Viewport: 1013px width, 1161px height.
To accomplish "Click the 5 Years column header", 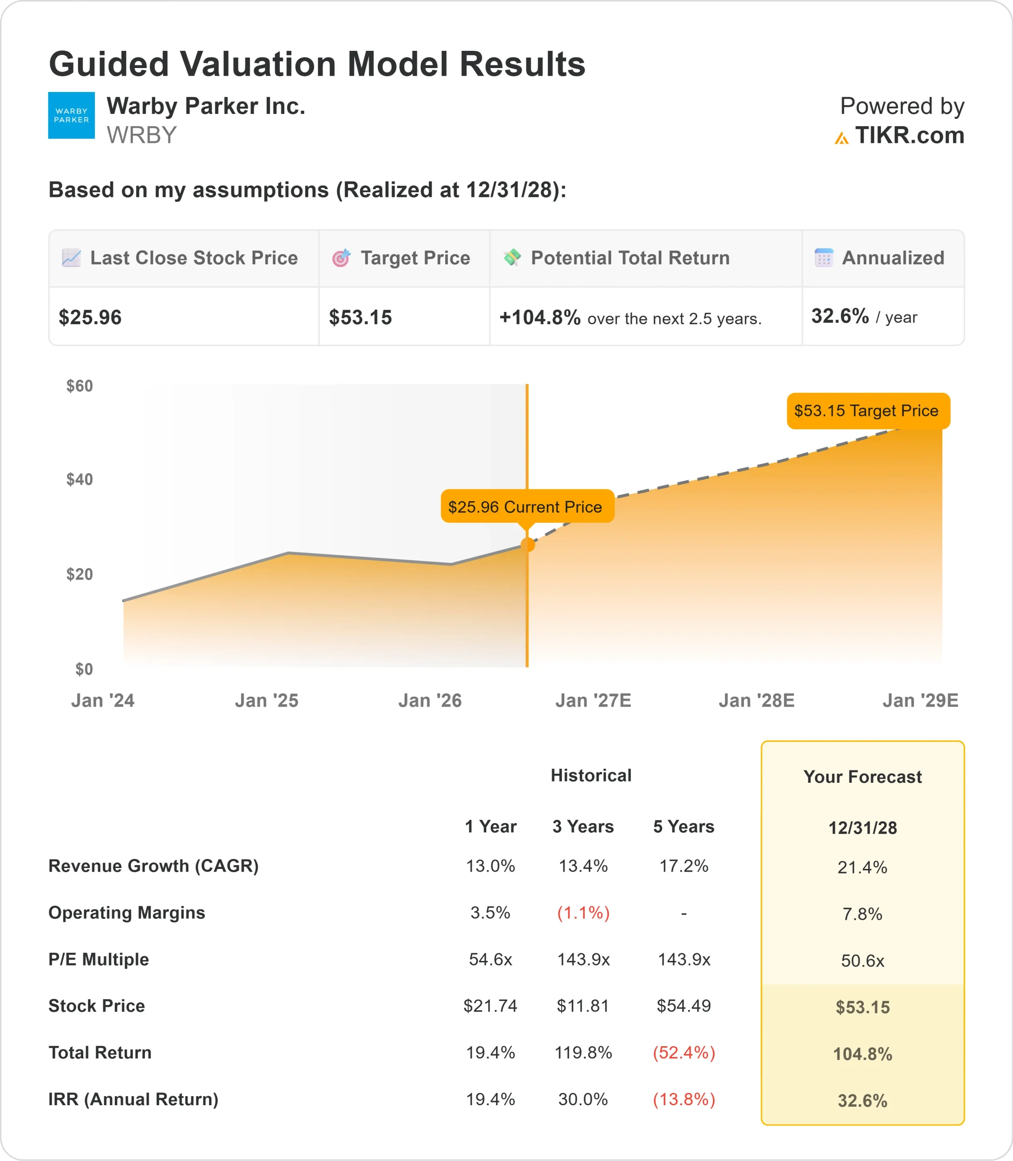I will click(x=684, y=827).
